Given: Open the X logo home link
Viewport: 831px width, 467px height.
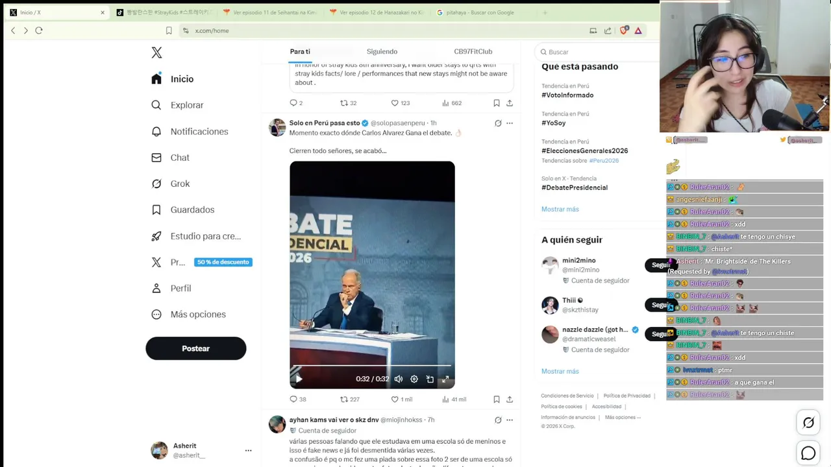Looking at the screenshot, I should click(x=156, y=53).
